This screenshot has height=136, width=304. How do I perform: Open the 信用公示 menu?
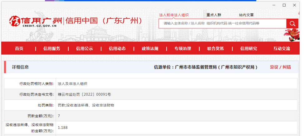85,48
